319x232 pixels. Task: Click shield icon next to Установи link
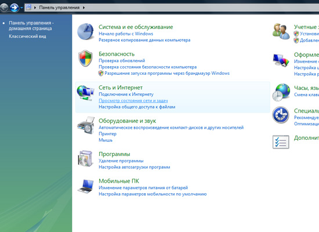click(296, 34)
